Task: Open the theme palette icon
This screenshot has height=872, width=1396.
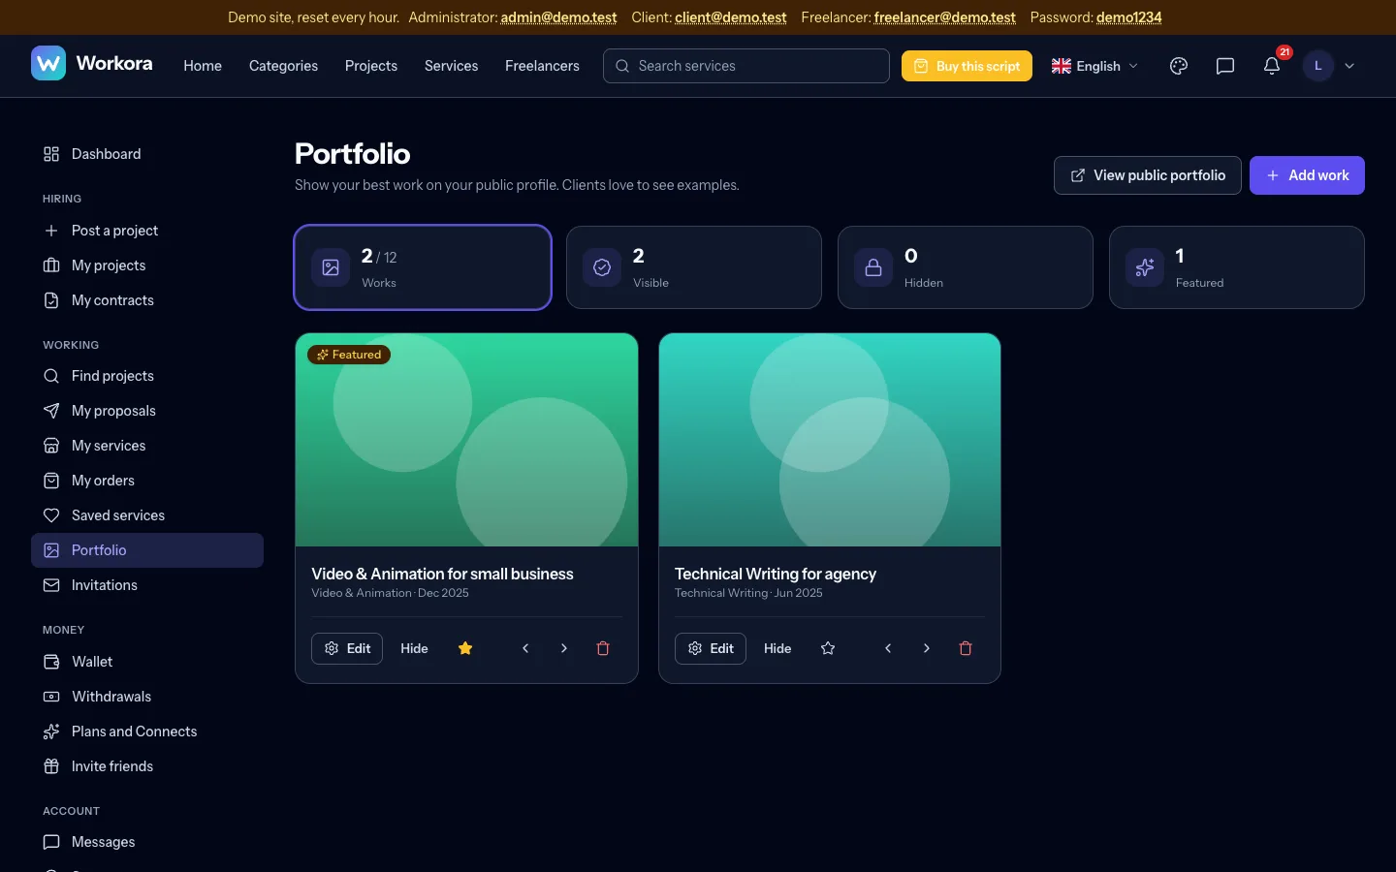Action: point(1179,66)
